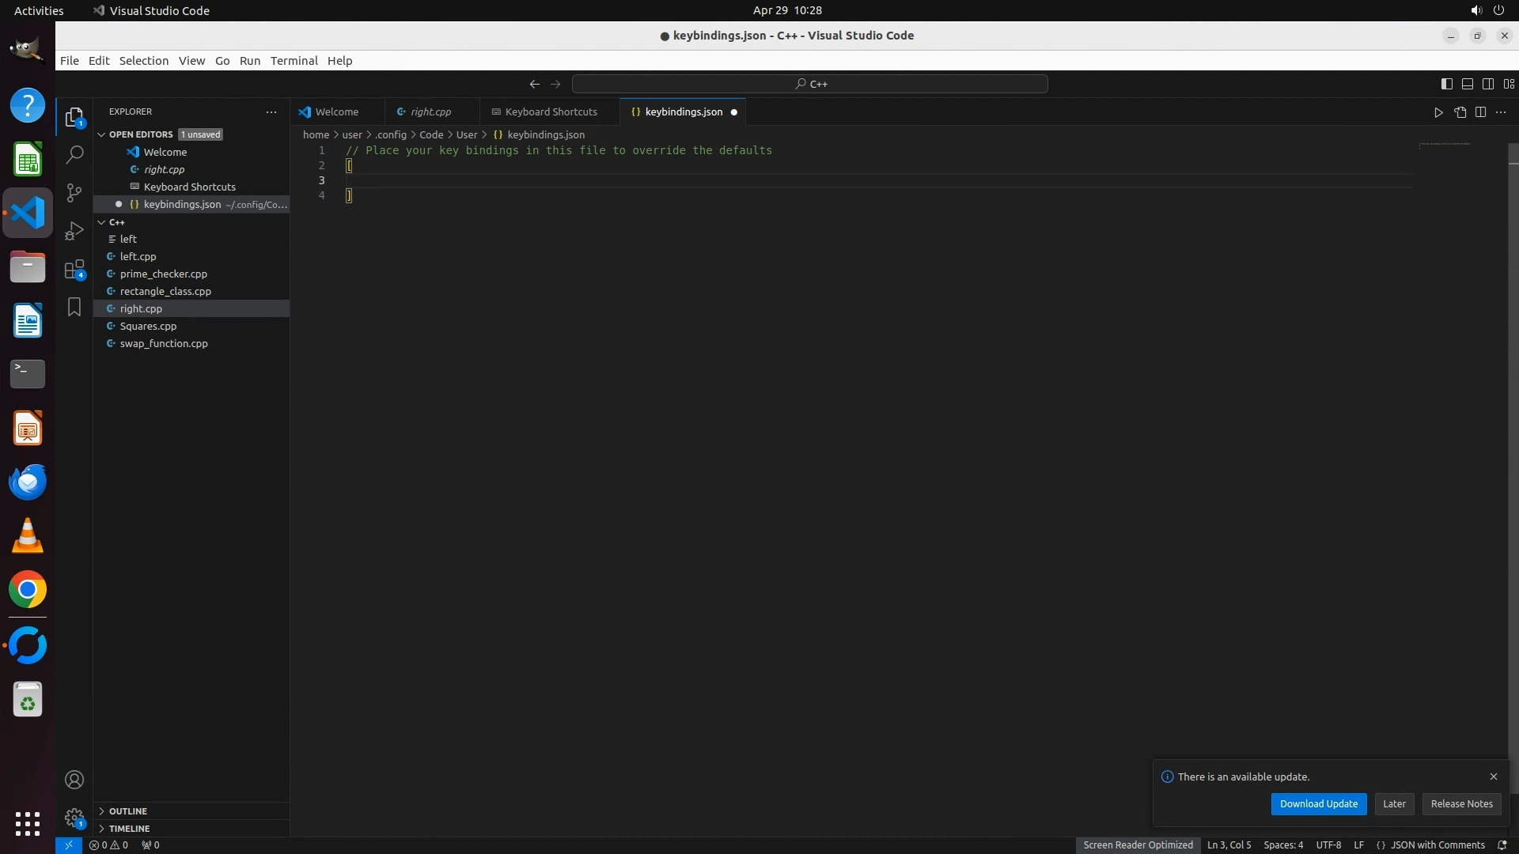
Task: Expand the Outline section
Action: [127, 811]
